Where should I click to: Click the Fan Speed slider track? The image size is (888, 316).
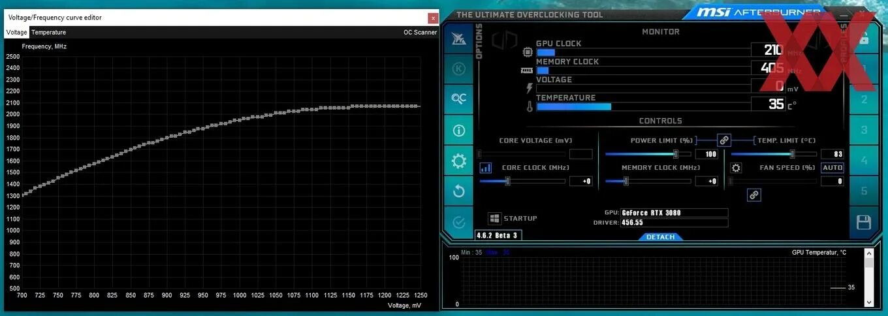pyautogui.click(x=774, y=181)
